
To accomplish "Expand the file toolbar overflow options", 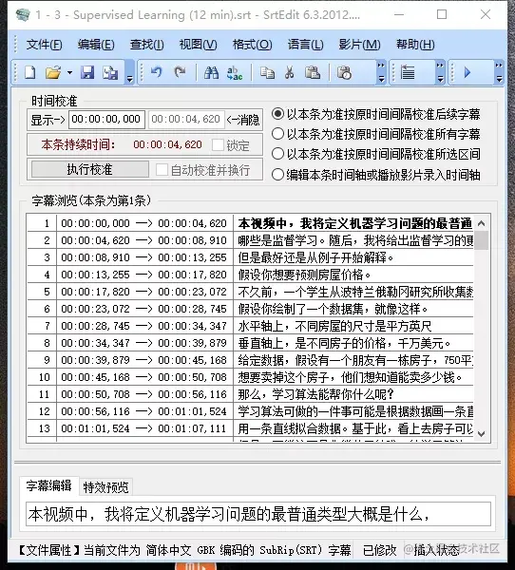I will [130, 73].
